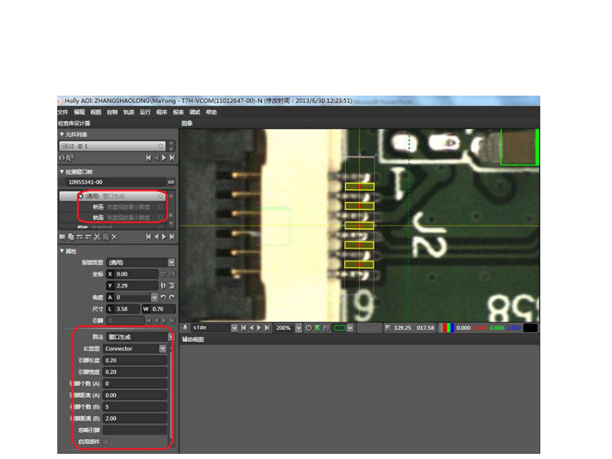Screen dimensions: 612x459
Task: Click the new window icon in tree toolbar
Action: point(62,237)
